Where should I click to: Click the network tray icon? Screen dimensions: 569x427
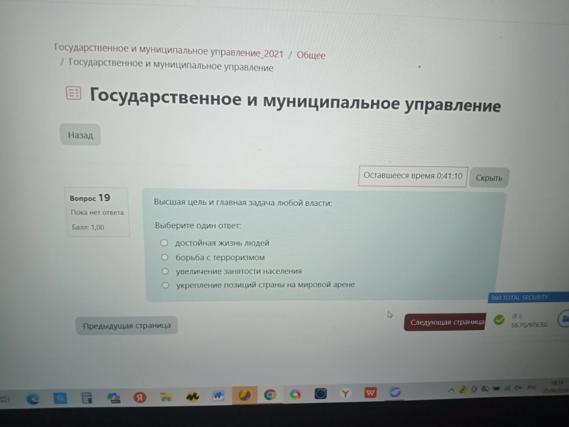[507, 388]
